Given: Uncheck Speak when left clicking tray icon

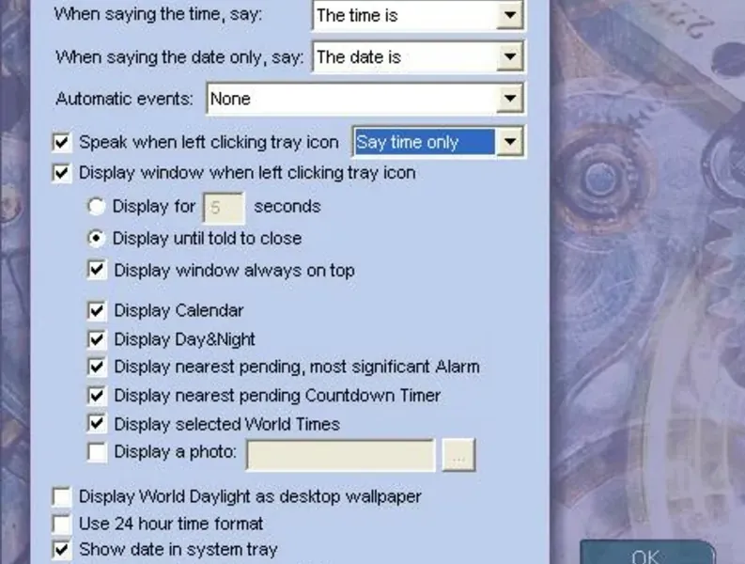Looking at the screenshot, I should (x=62, y=142).
